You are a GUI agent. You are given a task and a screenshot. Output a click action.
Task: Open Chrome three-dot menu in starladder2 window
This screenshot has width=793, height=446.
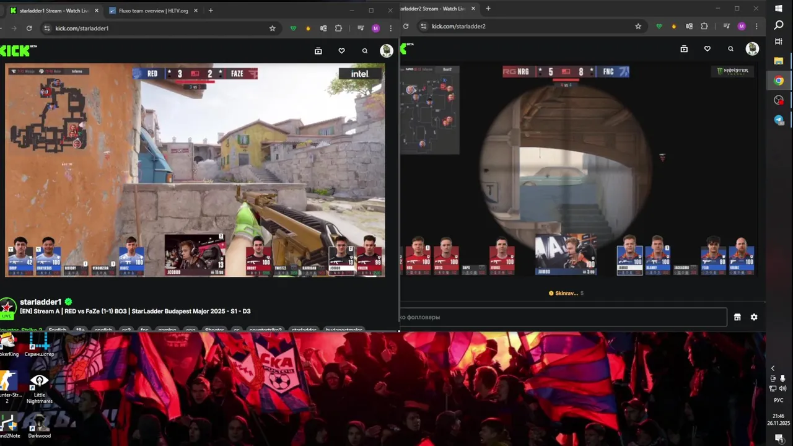click(756, 26)
